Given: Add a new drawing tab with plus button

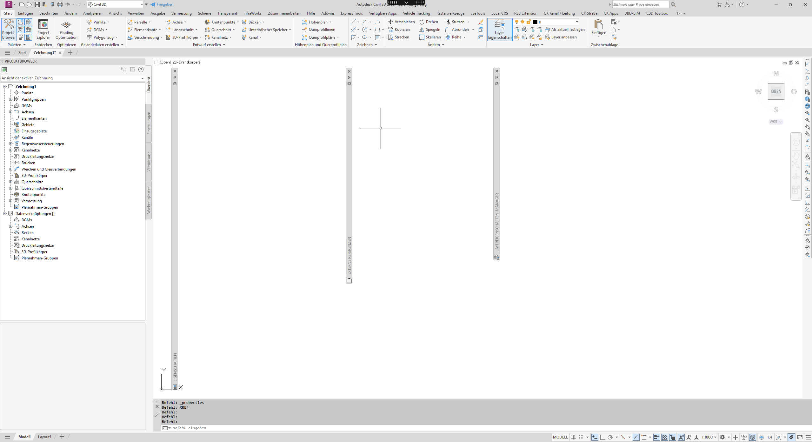Looking at the screenshot, I should point(70,53).
